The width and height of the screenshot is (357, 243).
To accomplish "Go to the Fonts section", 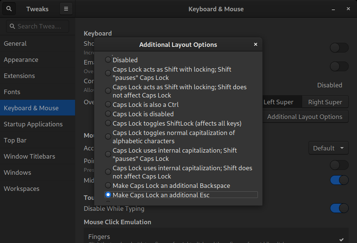I will (12, 92).
